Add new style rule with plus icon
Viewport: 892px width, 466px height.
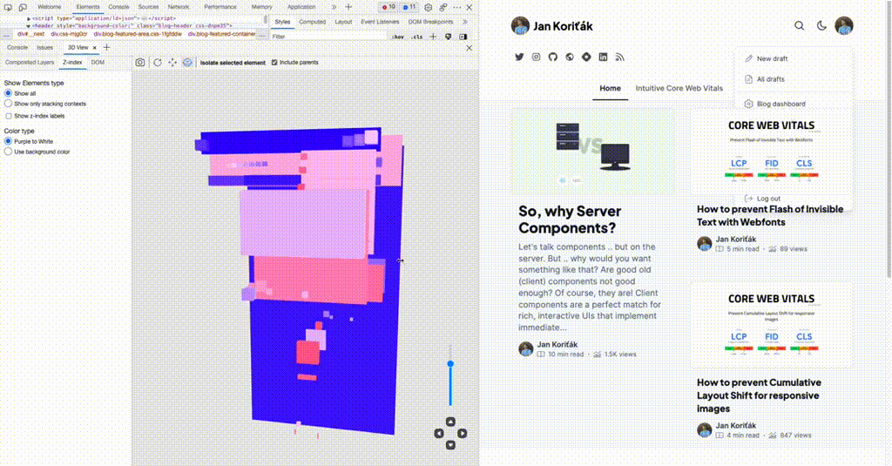click(434, 37)
